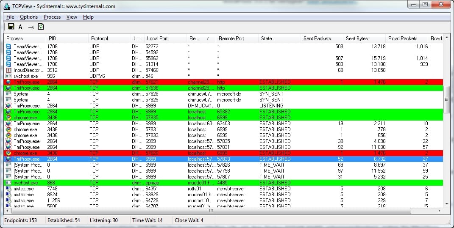The width and height of the screenshot is (454, 228).
Task: Click the horizontal scrollbar thumb
Action: [211, 211]
